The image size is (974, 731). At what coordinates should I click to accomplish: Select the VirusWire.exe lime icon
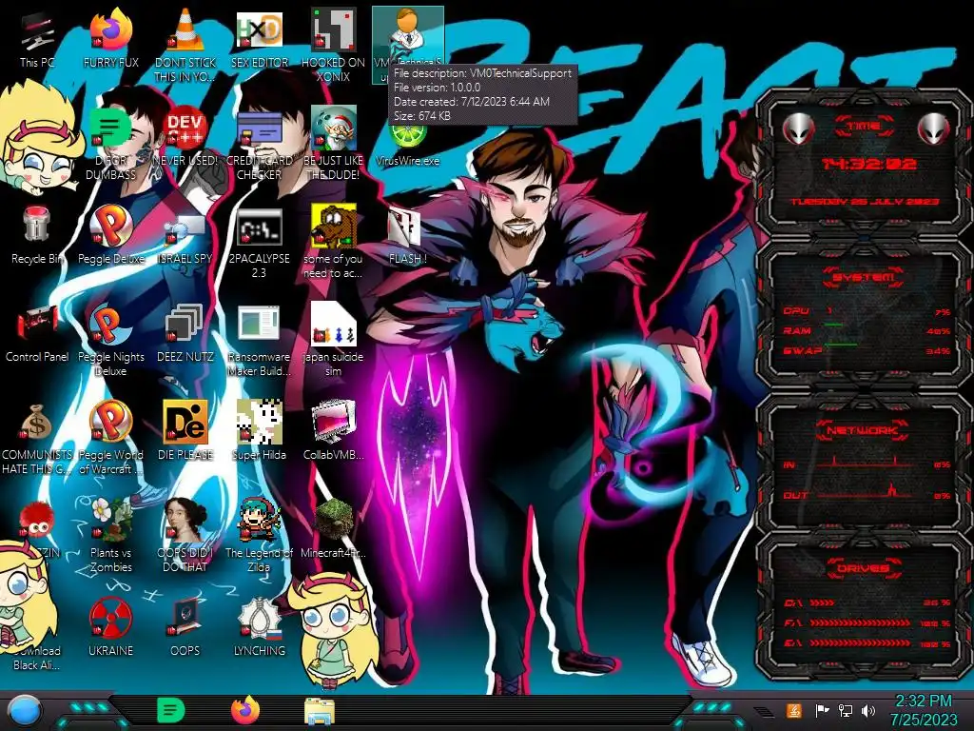click(x=407, y=143)
